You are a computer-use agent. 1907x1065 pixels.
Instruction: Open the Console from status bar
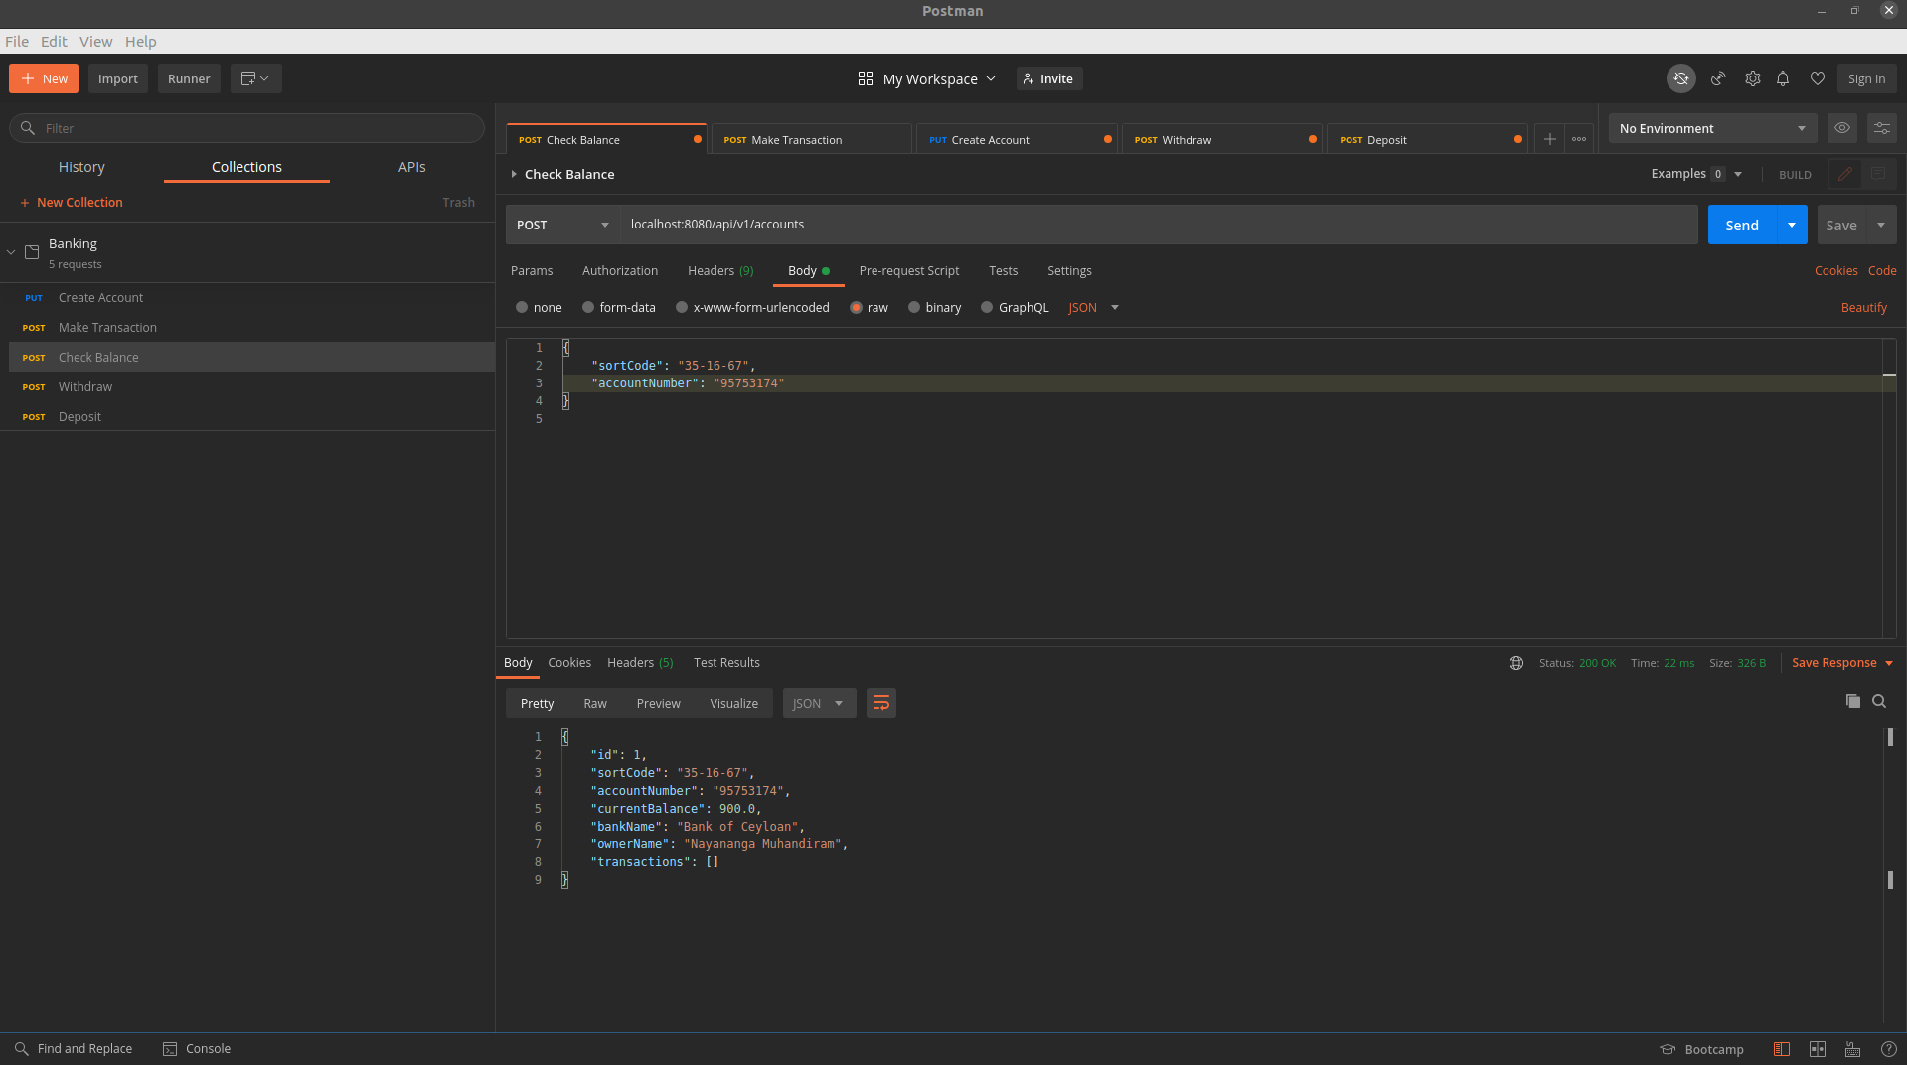[197, 1049]
